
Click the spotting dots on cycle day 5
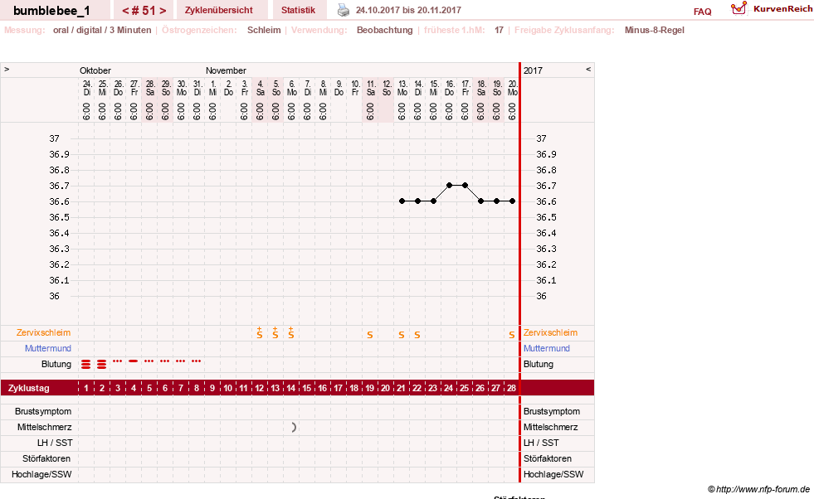coord(149,361)
